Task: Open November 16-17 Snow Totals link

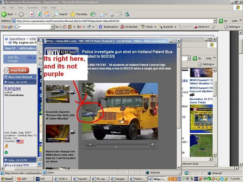Action: pos(201,101)
